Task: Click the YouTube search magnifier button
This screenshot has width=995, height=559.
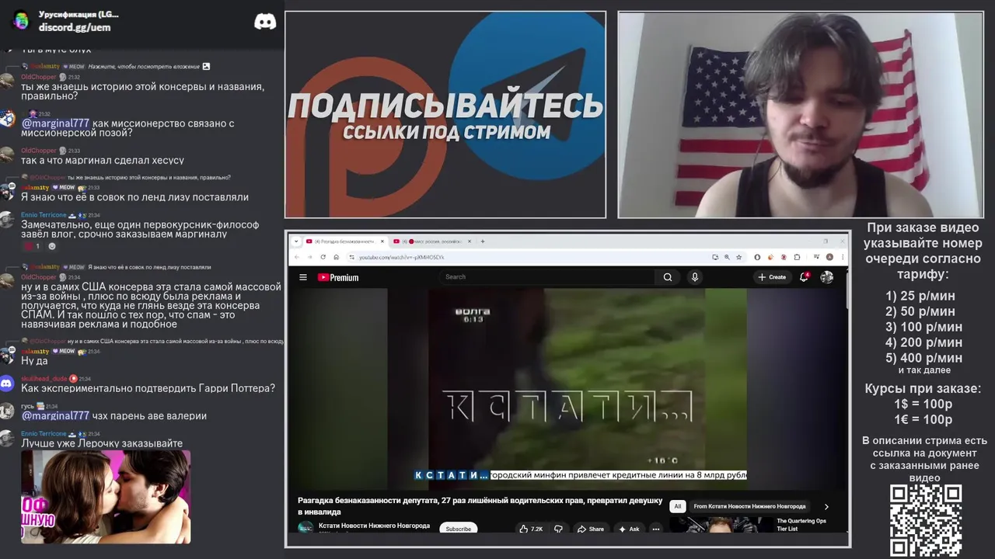Action: pos(668,277)
